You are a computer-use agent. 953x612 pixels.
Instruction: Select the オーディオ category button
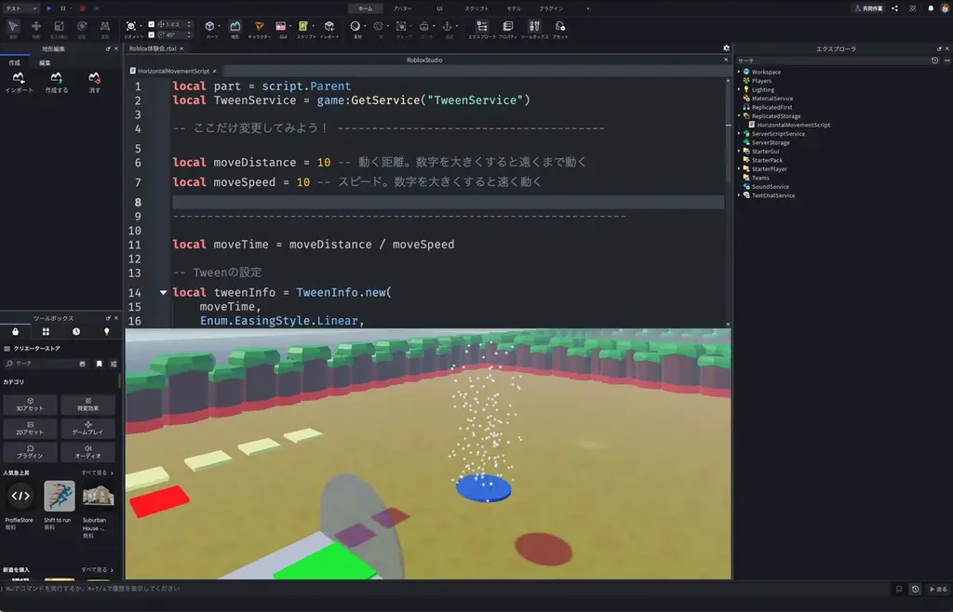(x=88, y=452)
